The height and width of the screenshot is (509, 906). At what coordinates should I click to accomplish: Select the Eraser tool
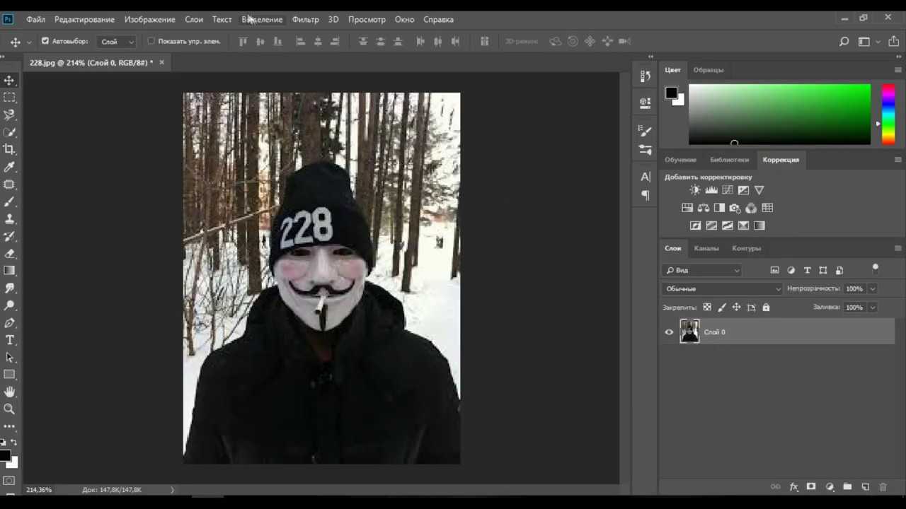[9, 253]
